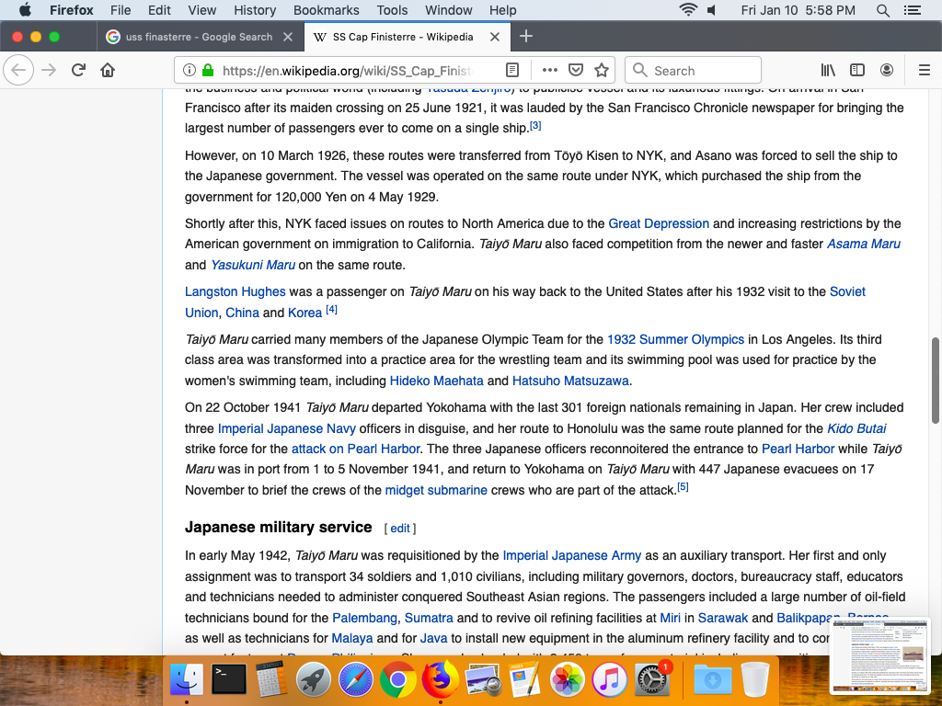Screen dimensions: 942x706
Task: Follow the Langston Hughes link
Action: coord(235,291)
